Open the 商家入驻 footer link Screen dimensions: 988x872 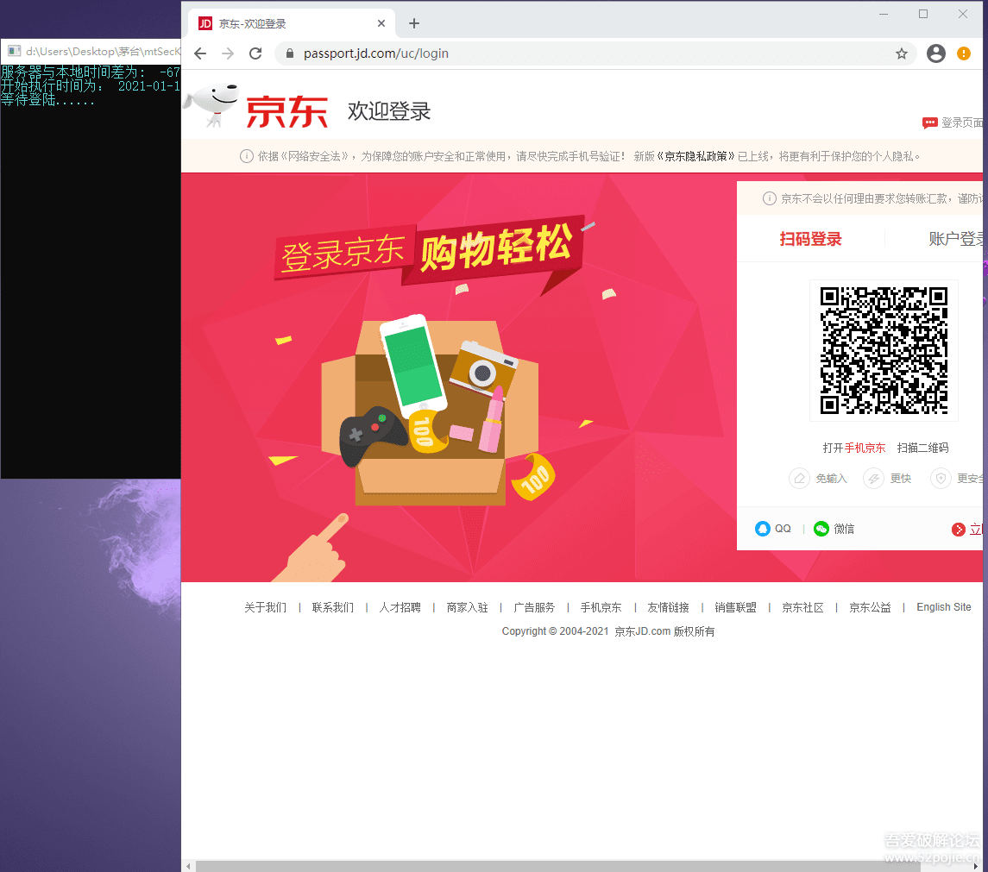(x=468, y=607)
